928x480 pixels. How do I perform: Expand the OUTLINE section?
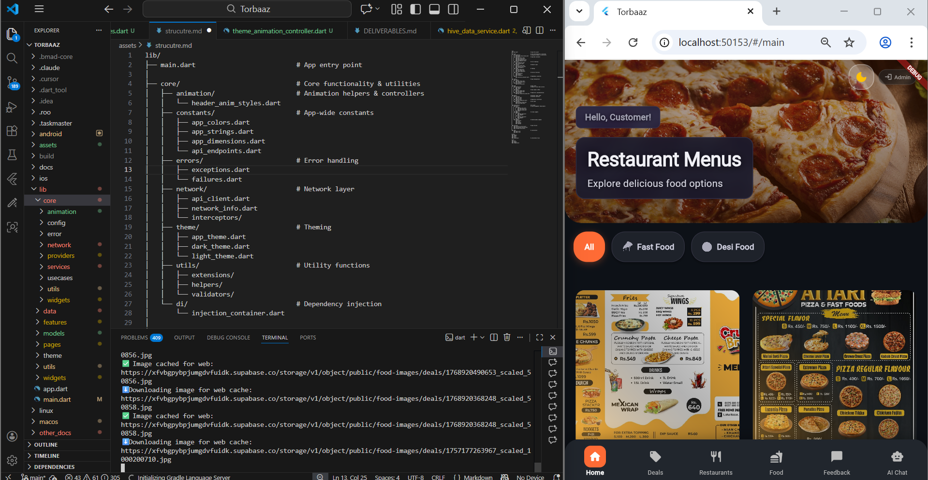45,445
